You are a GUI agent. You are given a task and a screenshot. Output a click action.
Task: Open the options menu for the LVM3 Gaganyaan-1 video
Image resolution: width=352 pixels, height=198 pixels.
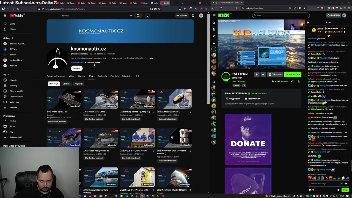tap(190, 112)
